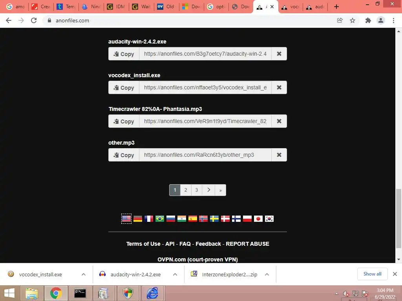Select the other_mp3 URL field
The height and width of the screenshot is (301, 402).
[x=205, y=155]
